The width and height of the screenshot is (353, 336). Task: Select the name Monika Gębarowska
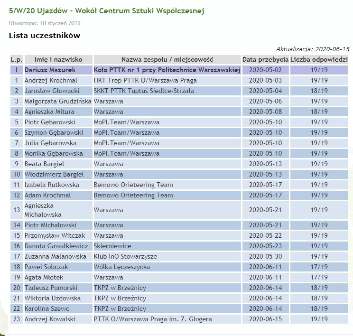(54, 154)
